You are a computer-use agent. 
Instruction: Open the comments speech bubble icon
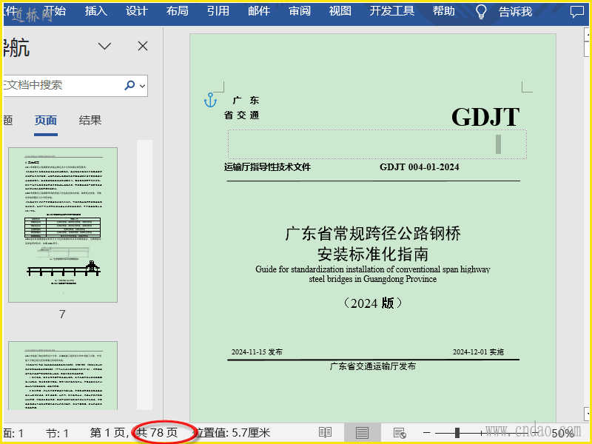click(x=577, y=12)
